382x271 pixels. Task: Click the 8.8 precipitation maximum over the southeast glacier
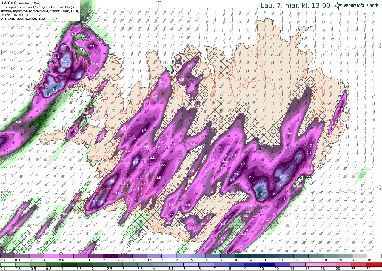261,194
